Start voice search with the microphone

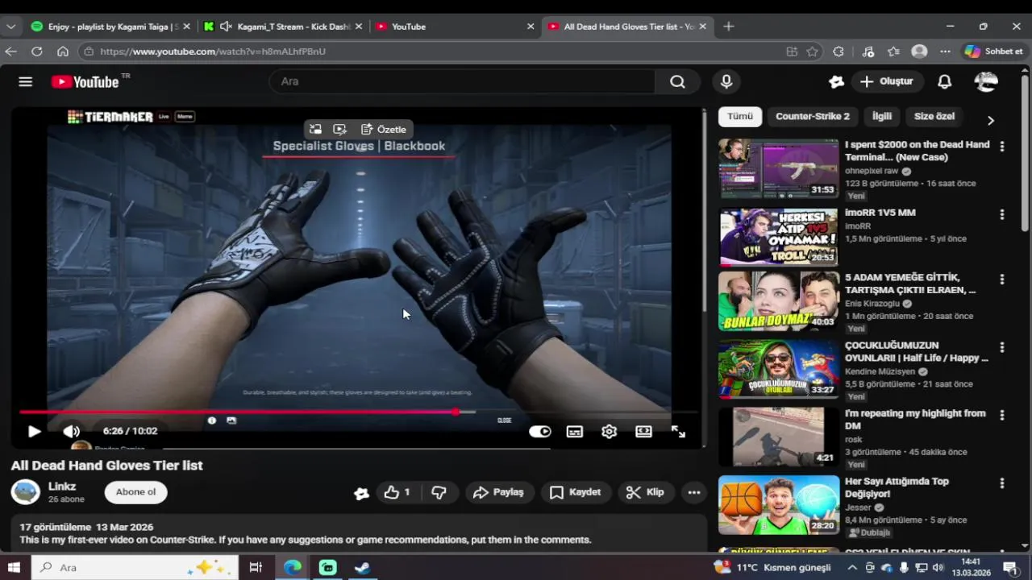pyautogui.click(x=726, y=81)
